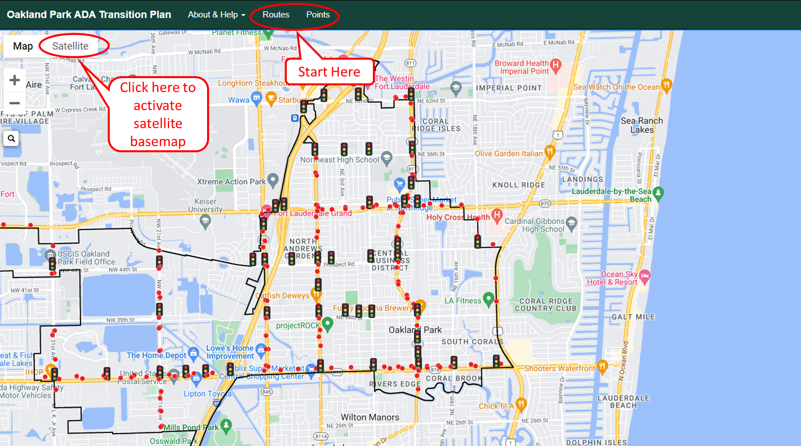Image resolution: width=801 pixels, height=446 pixels.
Task: Click the Sea Watch On the Ocean marker
Action: (666, 85)
